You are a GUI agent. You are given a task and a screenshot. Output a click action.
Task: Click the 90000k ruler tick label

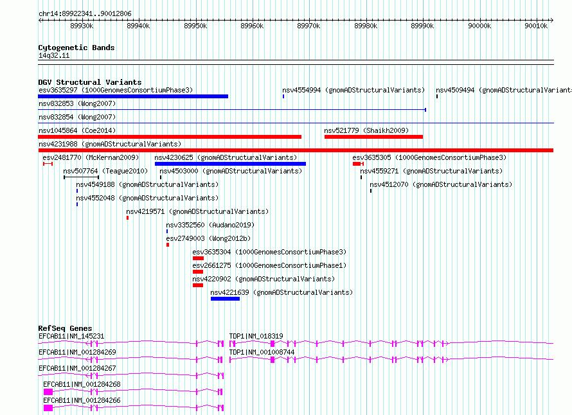coord(479,26)
